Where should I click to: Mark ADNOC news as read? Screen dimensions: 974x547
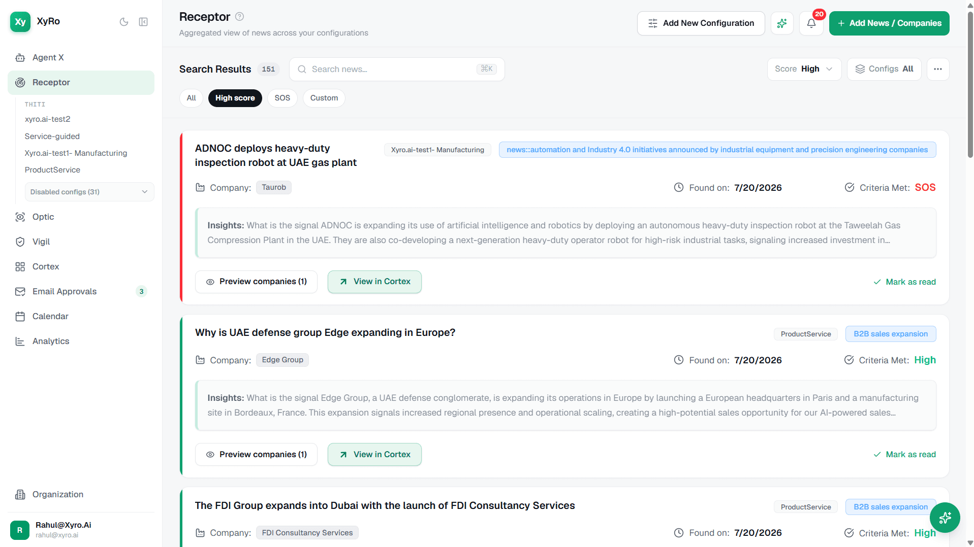(904, 282)
